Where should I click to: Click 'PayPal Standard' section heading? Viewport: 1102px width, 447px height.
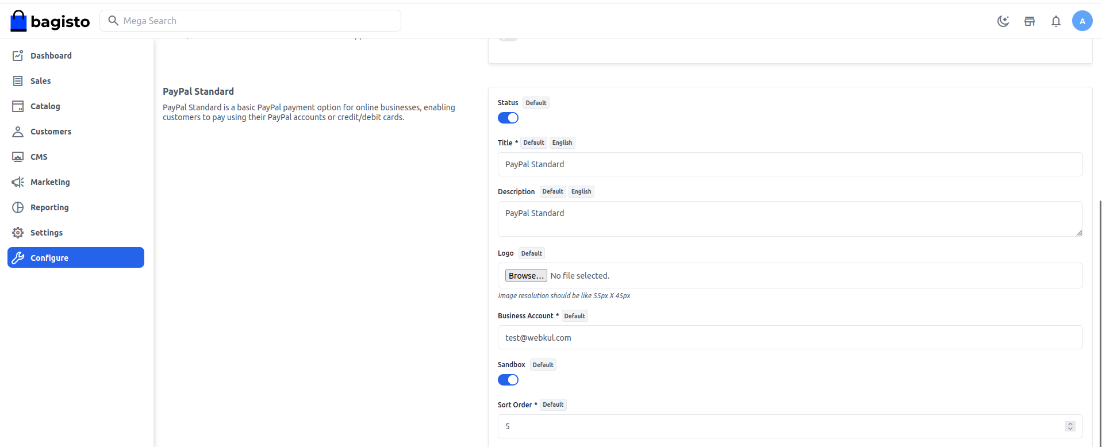tap(198, 91)
